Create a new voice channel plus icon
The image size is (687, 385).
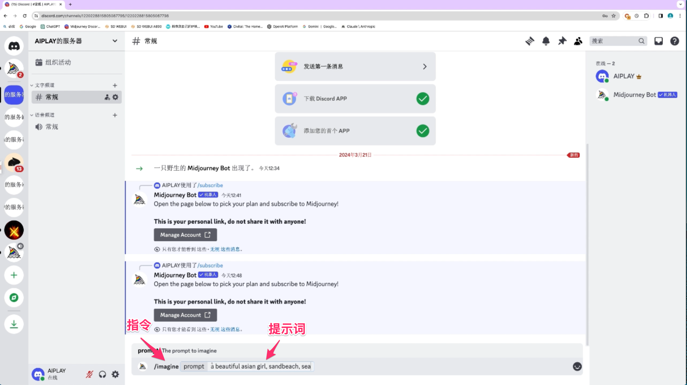click(115, 115)
